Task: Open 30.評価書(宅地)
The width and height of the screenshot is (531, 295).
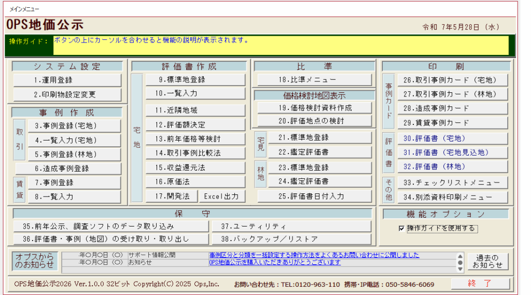Action: (x=452, y=138)
